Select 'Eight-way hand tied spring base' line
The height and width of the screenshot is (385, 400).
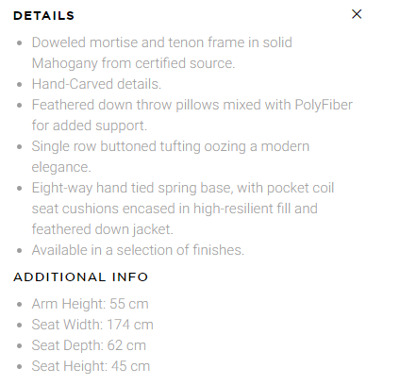tap(183, 188)
